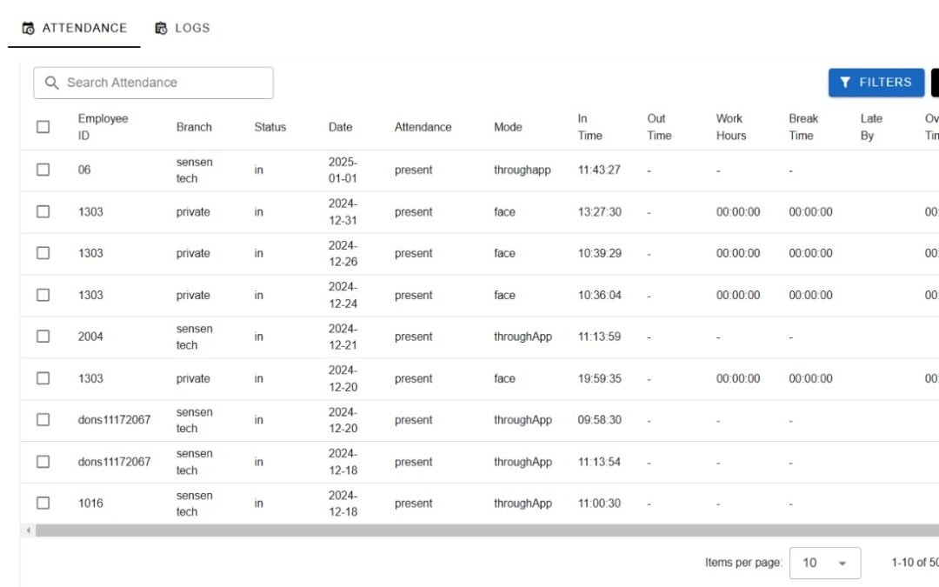Screen dimensions: 939x587
Task: Check the row for employee 06
Action: pyautogui.click(x=43, y=170)
